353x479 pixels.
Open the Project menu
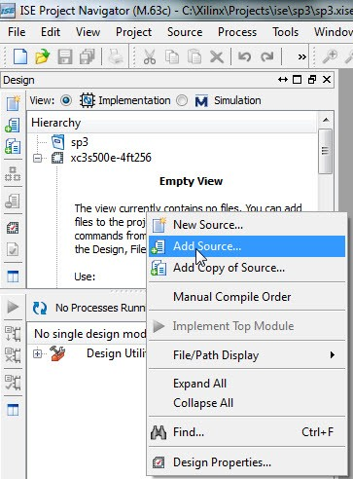pyautogui.click(x=133, y=32)
